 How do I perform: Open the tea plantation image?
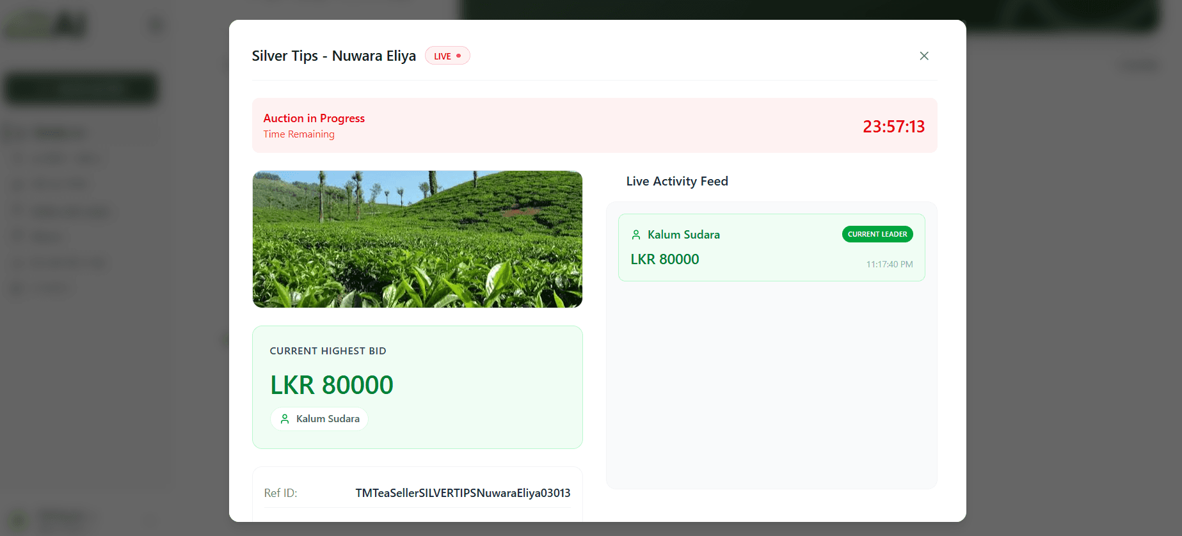pos(417,239)
